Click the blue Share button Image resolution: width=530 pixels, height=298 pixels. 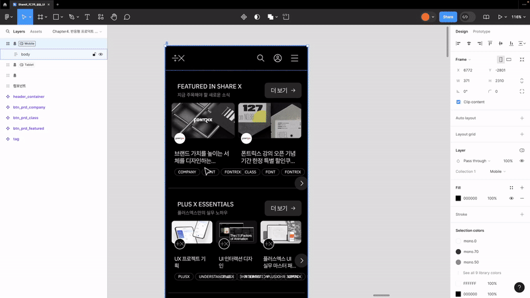448,17
